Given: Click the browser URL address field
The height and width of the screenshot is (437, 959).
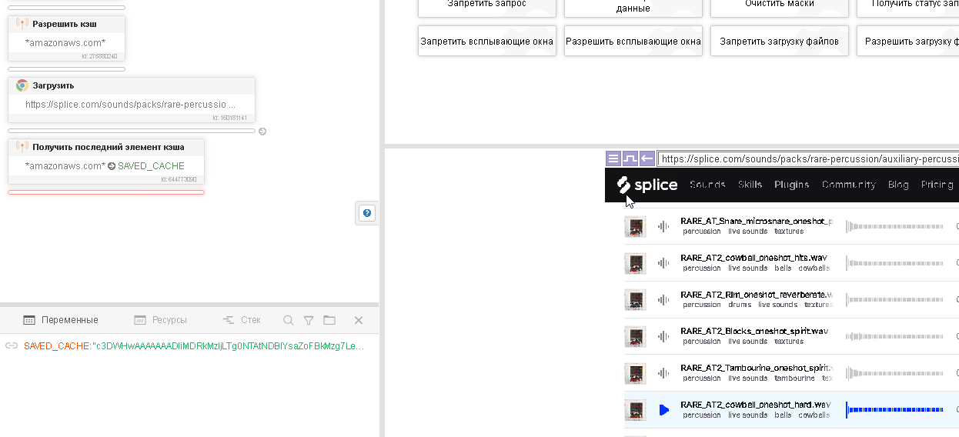Looking at the screenshot, I should (x=808, y=159).
